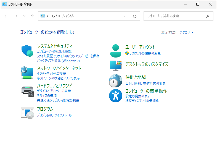Go back using the left arrow
217x164 pixels.
click(6, 16)
